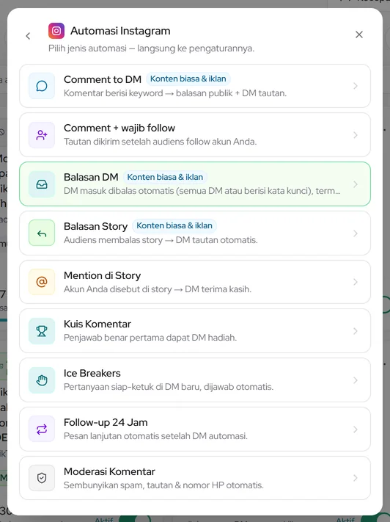390x522 pixels.
Task: Click the Kuis Komentar trophy icon
Action: pos(42,331)
